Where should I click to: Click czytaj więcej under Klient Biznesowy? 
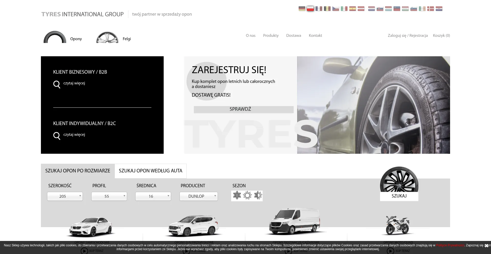74,83
